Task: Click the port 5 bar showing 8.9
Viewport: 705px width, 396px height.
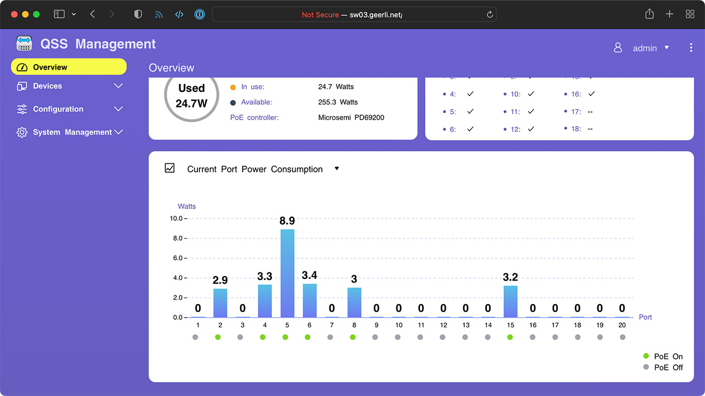Action: (x=287, y=273)
